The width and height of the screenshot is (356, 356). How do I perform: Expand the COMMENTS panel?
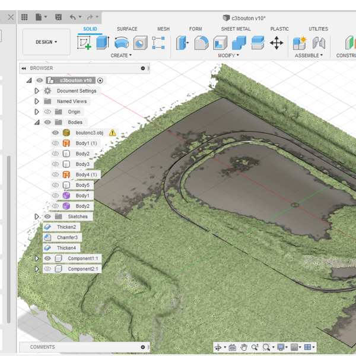[x=143, y=347]
